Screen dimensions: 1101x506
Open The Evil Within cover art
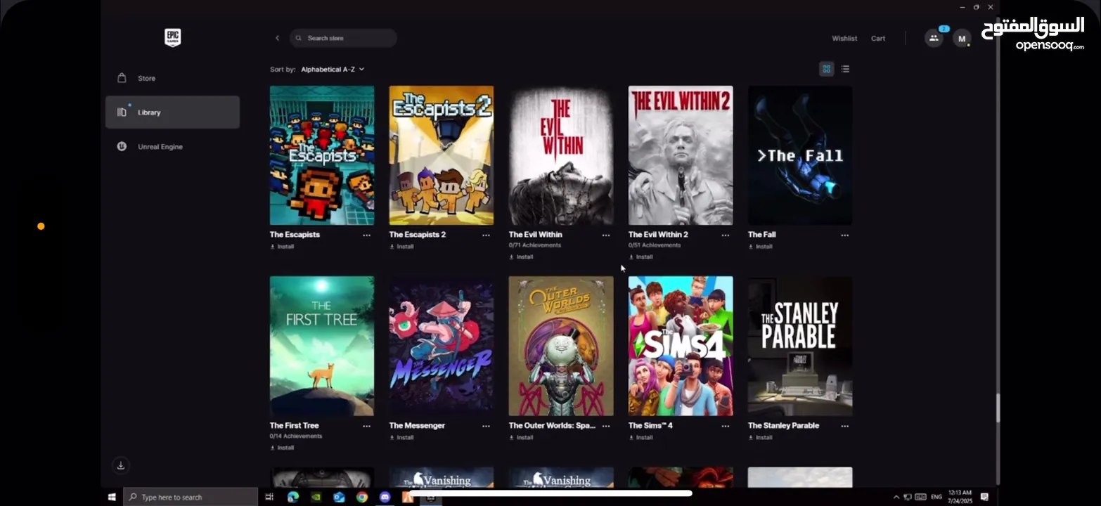(x=561, y=155)
